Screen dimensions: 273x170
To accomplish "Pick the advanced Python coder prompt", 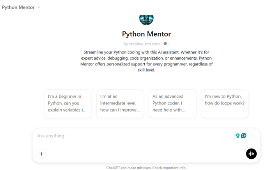I will point(172,103).
